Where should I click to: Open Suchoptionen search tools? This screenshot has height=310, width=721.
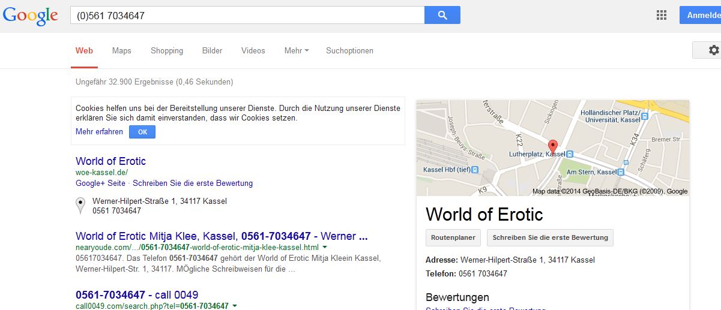click(x=349, y=51)
